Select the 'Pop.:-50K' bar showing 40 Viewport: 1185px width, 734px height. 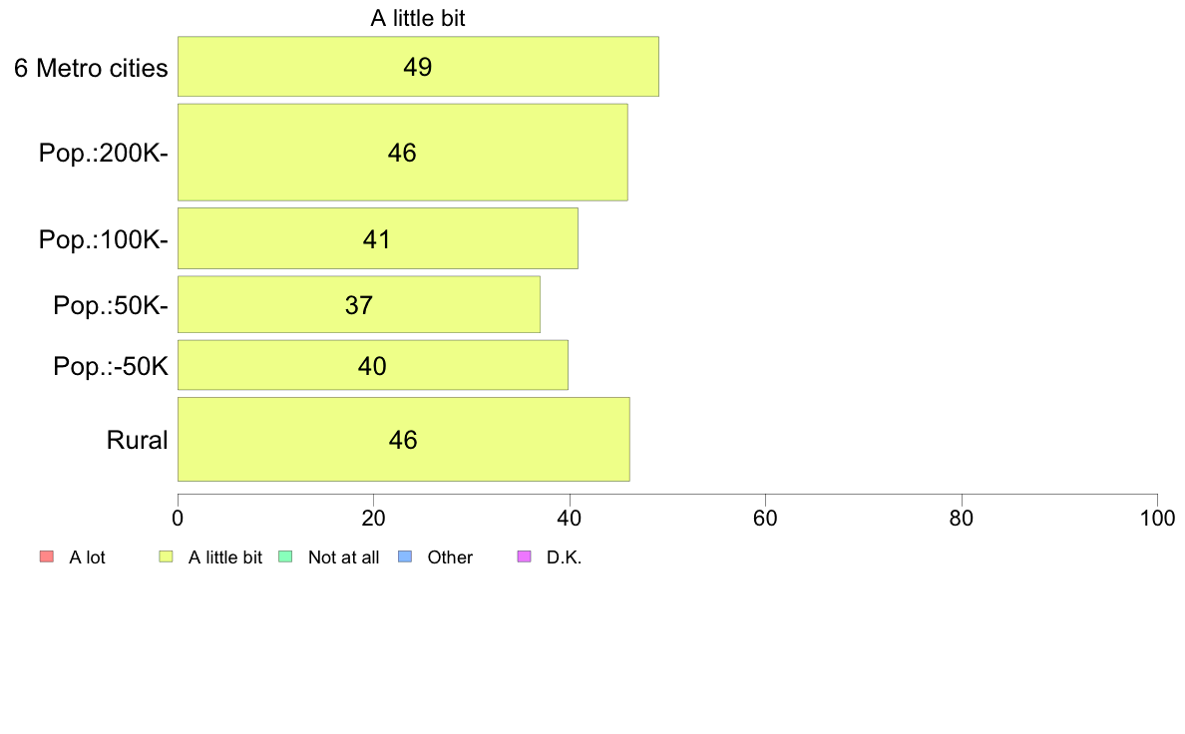click(x=373, y=365)
